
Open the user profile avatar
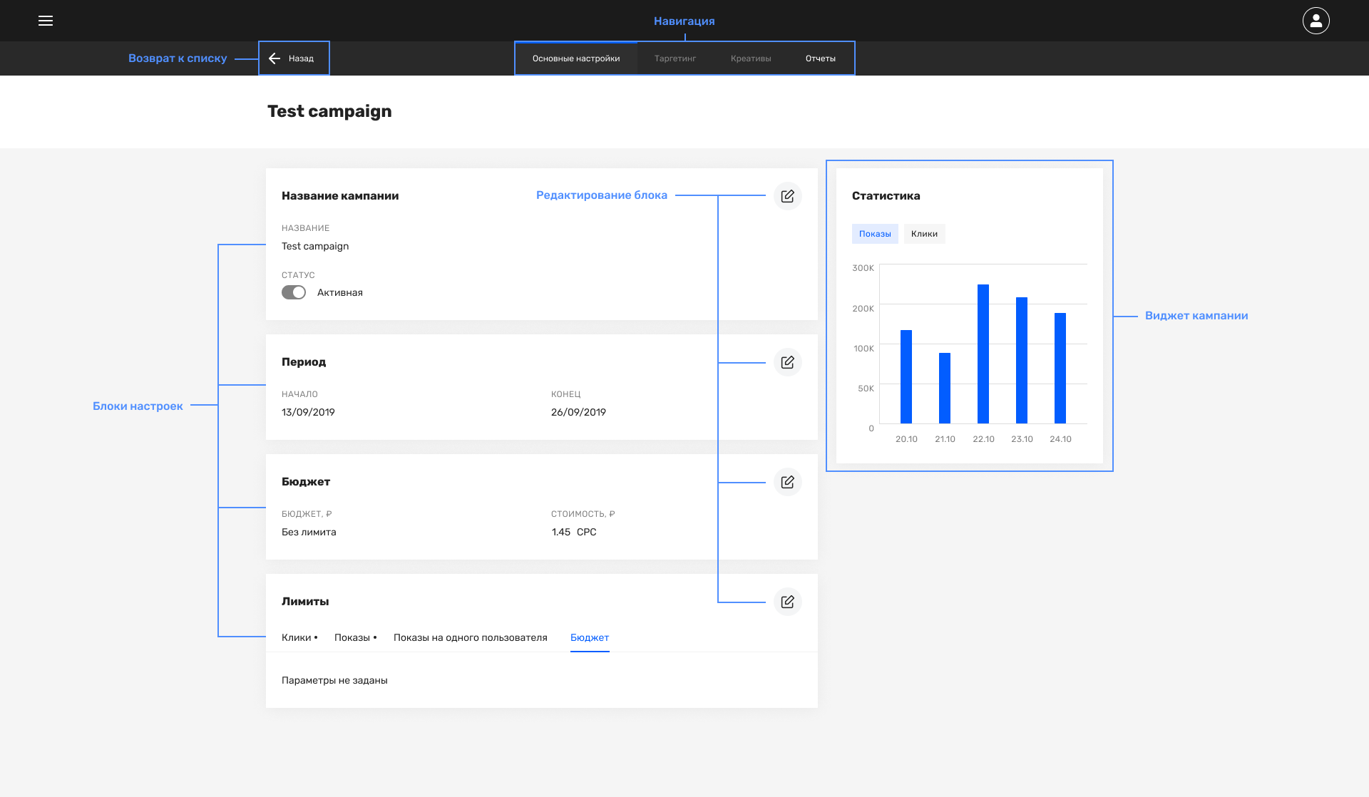1316,21
